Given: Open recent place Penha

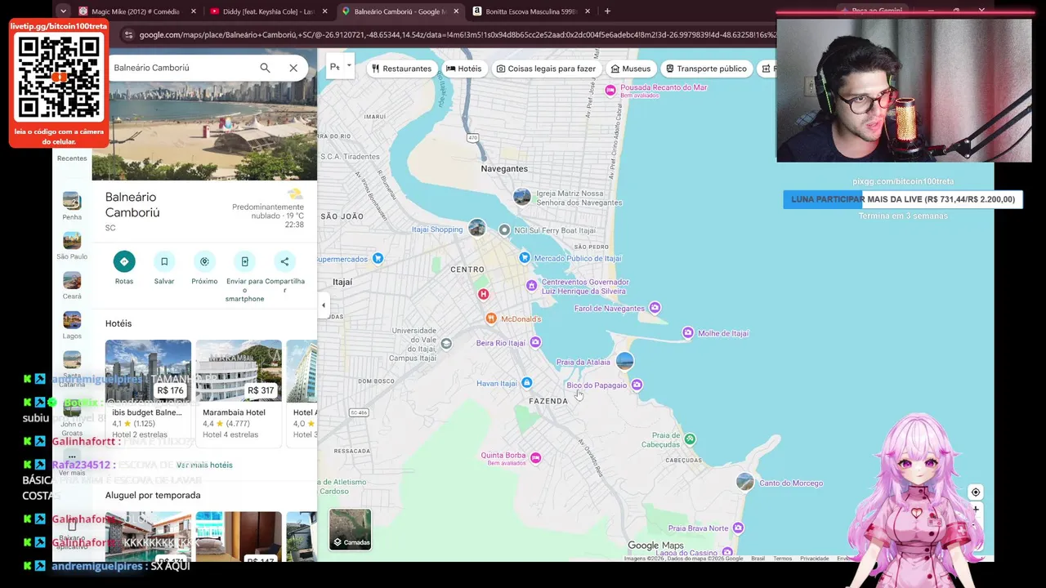Looking at the screenshot, I should coord(72,205).
